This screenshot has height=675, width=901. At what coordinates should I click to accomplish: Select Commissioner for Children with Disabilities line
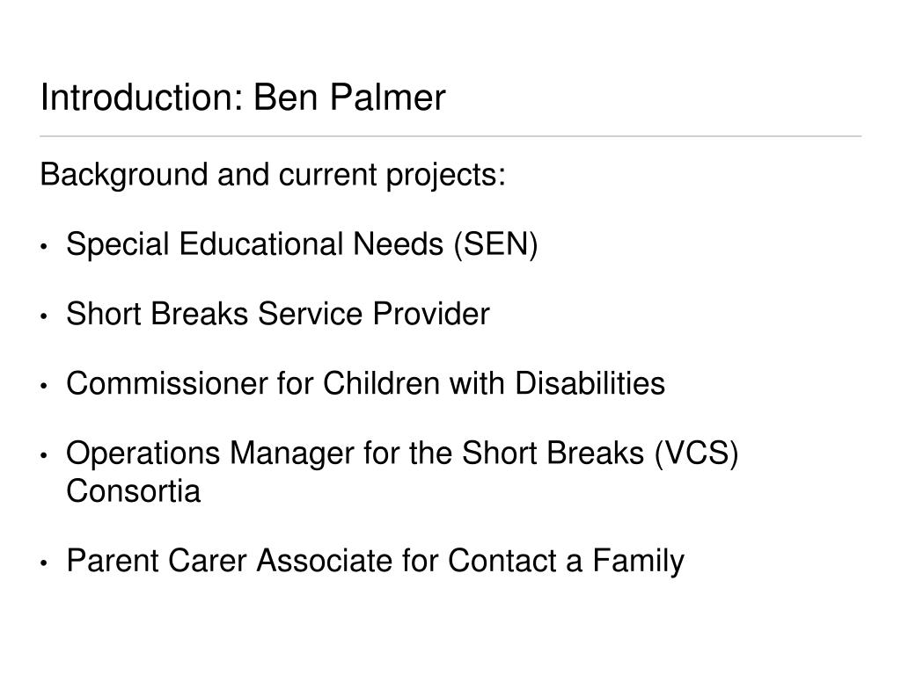365,383
